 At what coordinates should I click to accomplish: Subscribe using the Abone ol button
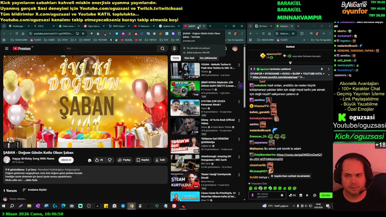pyautogui.click(x=66, y=160)
